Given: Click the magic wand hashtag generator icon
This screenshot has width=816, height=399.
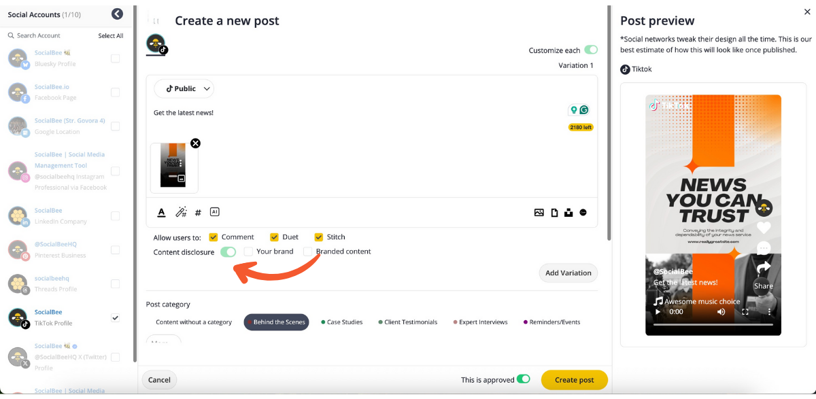Looking at the screenshot, I should coord(181,213).
